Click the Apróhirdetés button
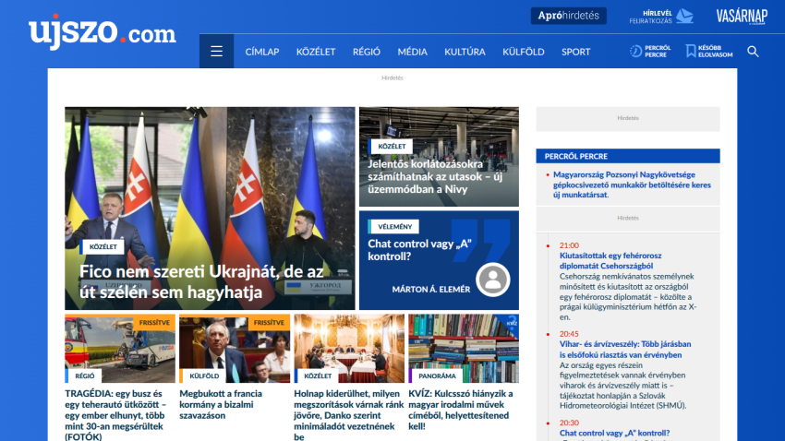The height and width of the screenshot is (441, 785). (568, 16)
